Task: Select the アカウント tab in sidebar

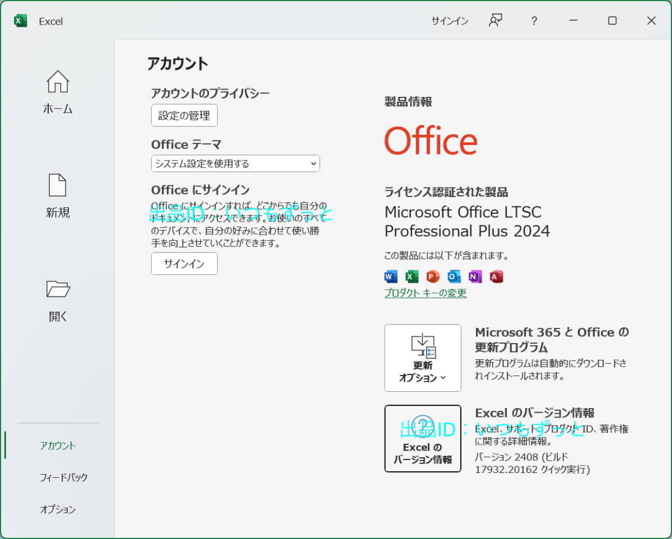Action: point(58,446)
